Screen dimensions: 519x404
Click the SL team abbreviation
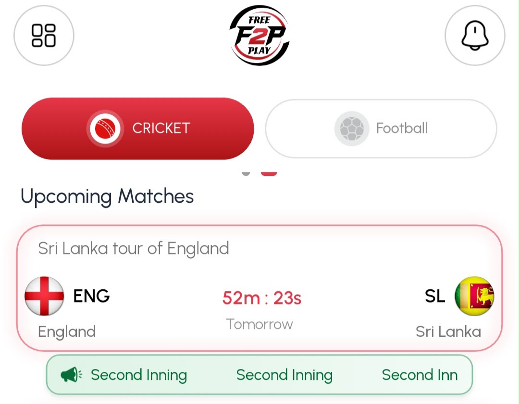point(435,296)
